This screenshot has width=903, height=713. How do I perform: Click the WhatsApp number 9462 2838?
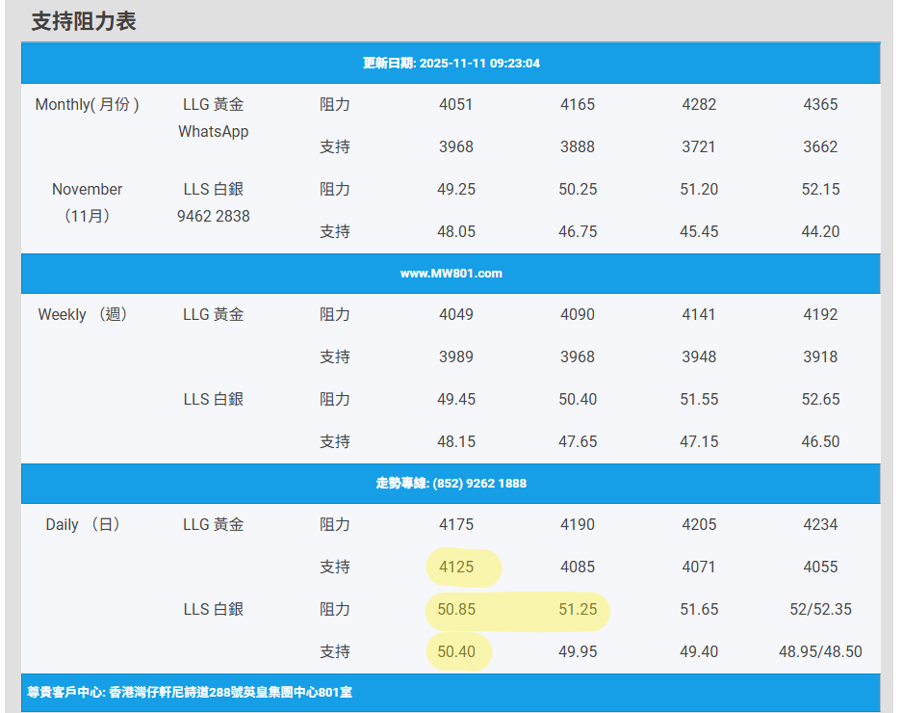click(x=213, y=217)
